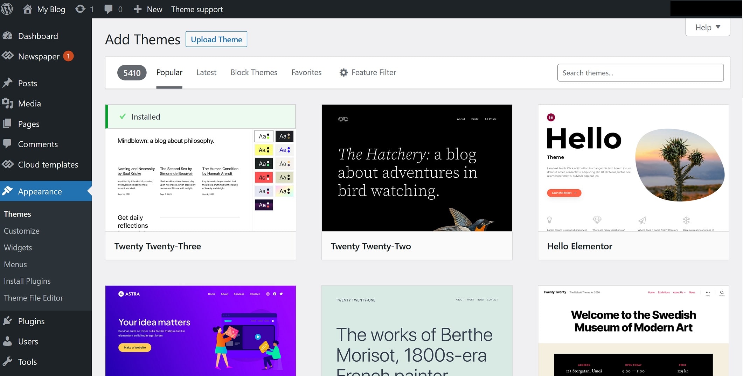
Task: Click the red style variation swatch
Action: coord(264,177)
